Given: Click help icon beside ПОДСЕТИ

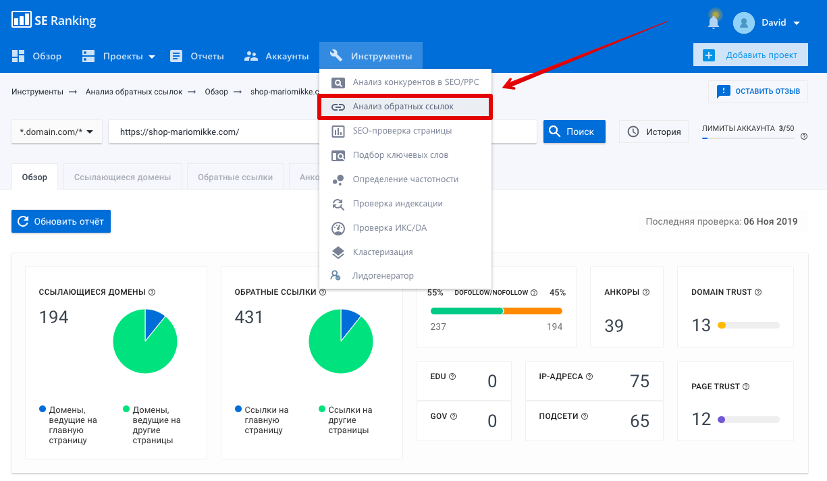Looking at the screenshot, I should coord(585,416).
